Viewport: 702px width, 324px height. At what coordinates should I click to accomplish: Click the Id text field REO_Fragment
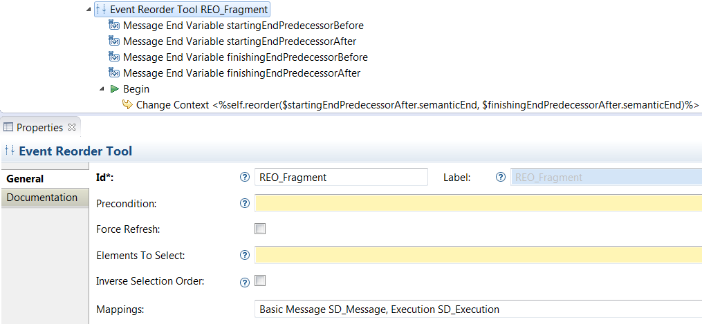pyautogui.click(x=341, y=178)
